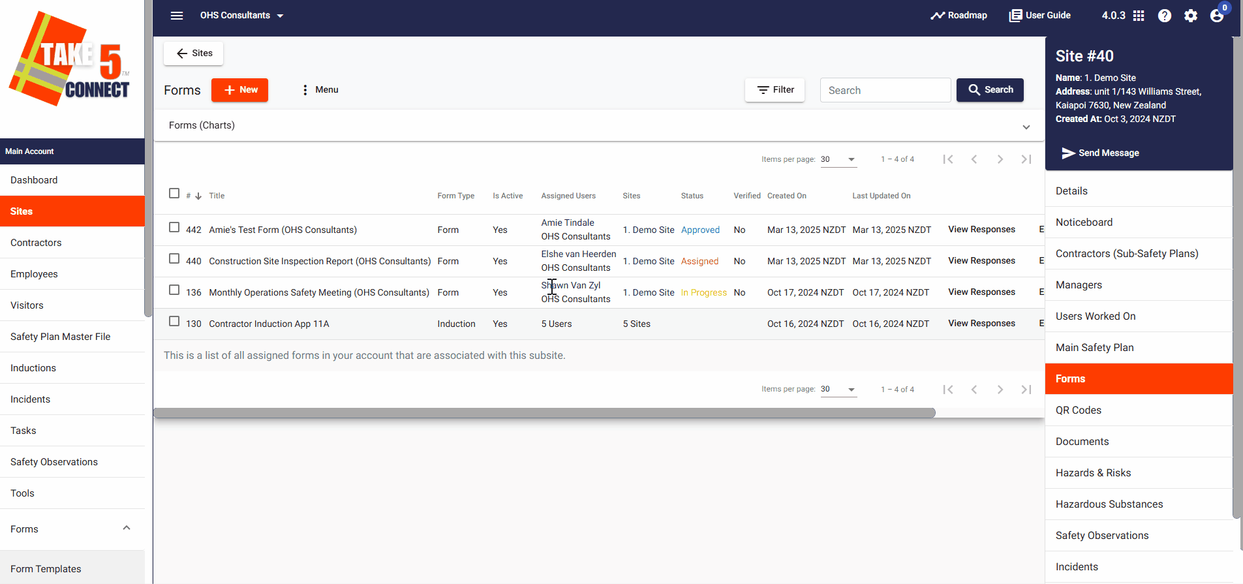The width and height of the screenshot is (1243, 584).
Task: Open the settings gear
Action: pyautogui.click(x=1191, y=16)
